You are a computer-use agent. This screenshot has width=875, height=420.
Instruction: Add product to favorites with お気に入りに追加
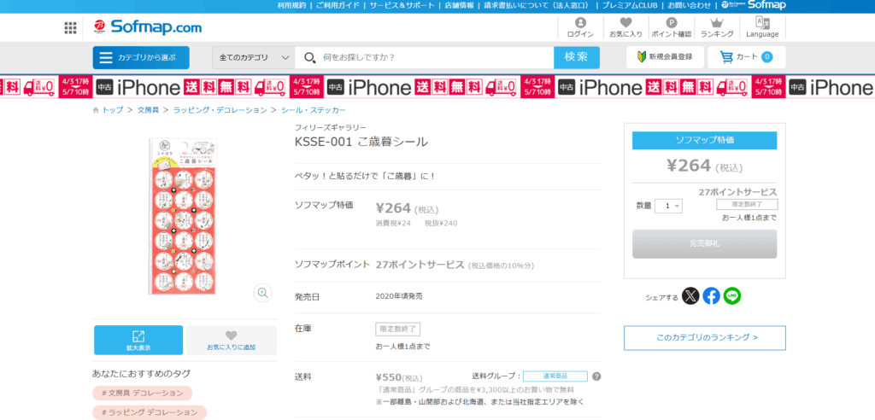[x=231, y=340]
